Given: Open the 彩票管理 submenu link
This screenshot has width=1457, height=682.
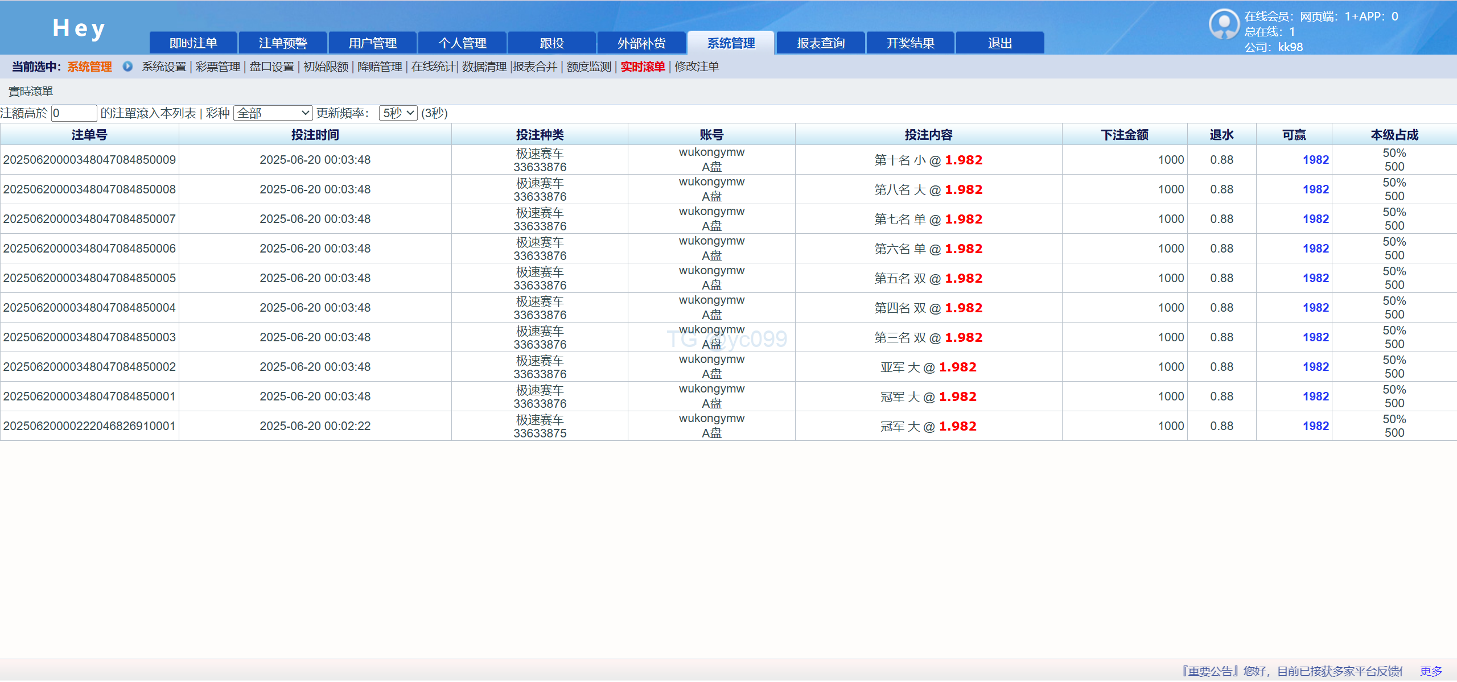Looking at the screenshot, I should click(218, 67).
